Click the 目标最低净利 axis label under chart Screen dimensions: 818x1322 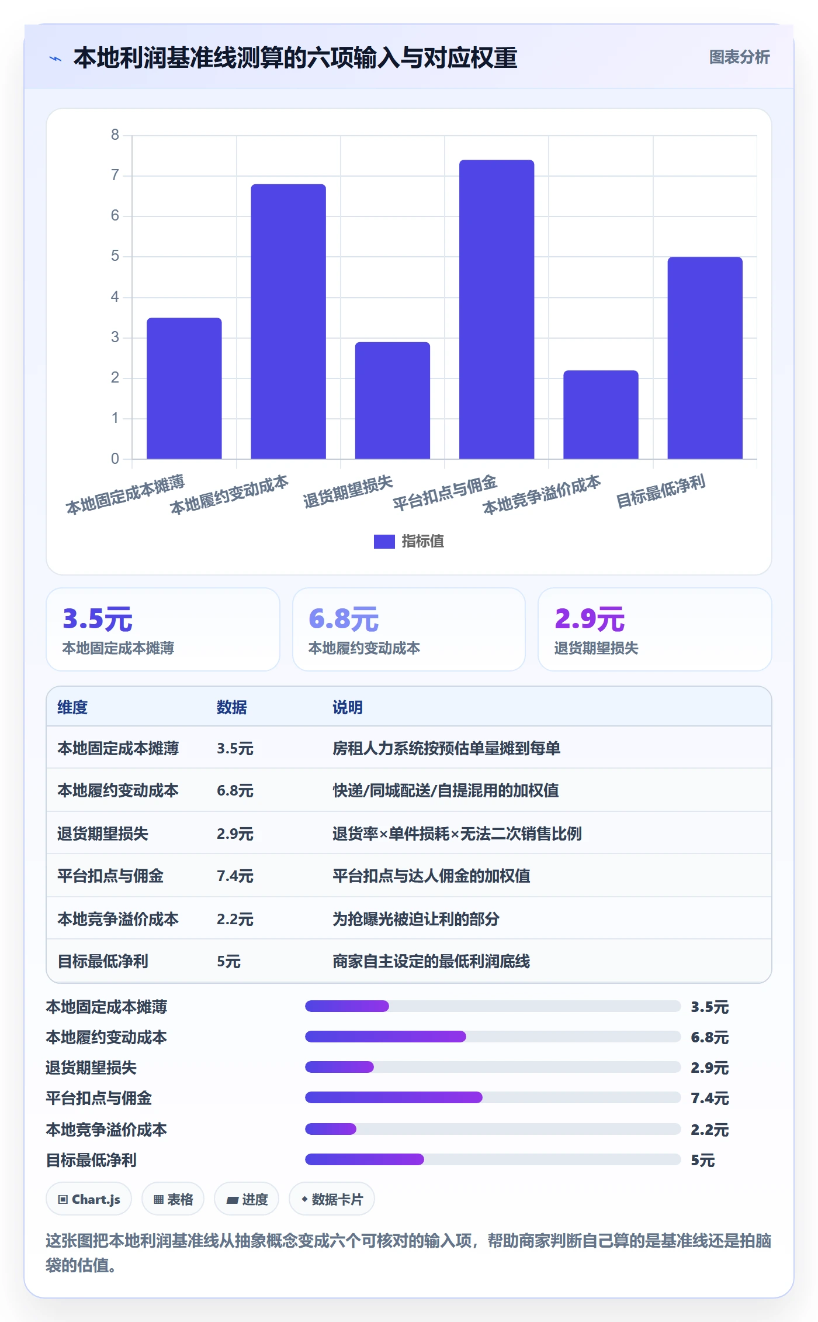pos(661,491)
